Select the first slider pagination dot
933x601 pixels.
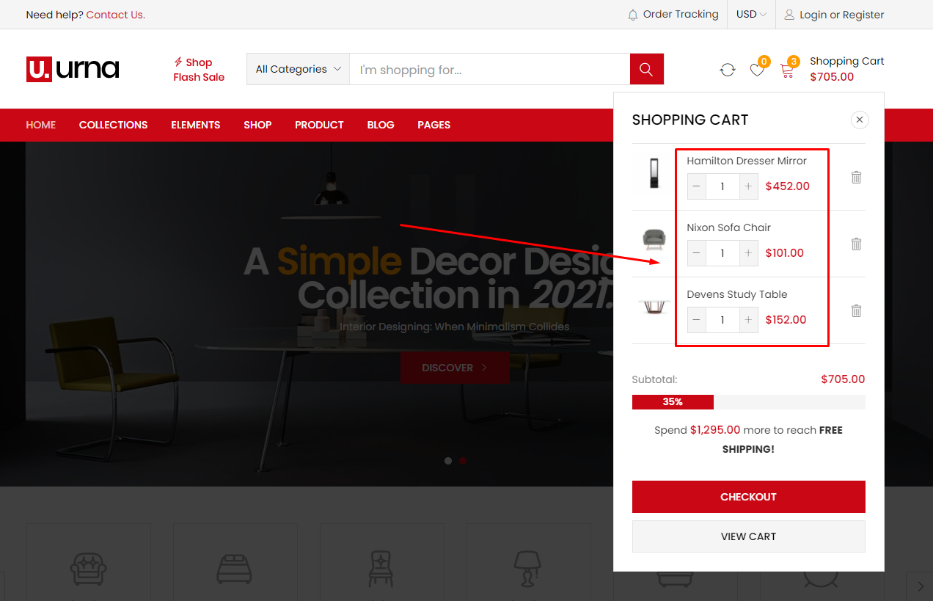tap(448, 461)
